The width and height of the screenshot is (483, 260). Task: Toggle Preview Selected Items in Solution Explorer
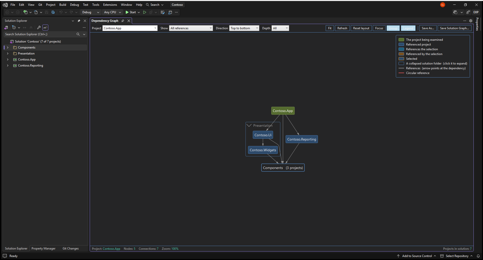pos(45,27)
